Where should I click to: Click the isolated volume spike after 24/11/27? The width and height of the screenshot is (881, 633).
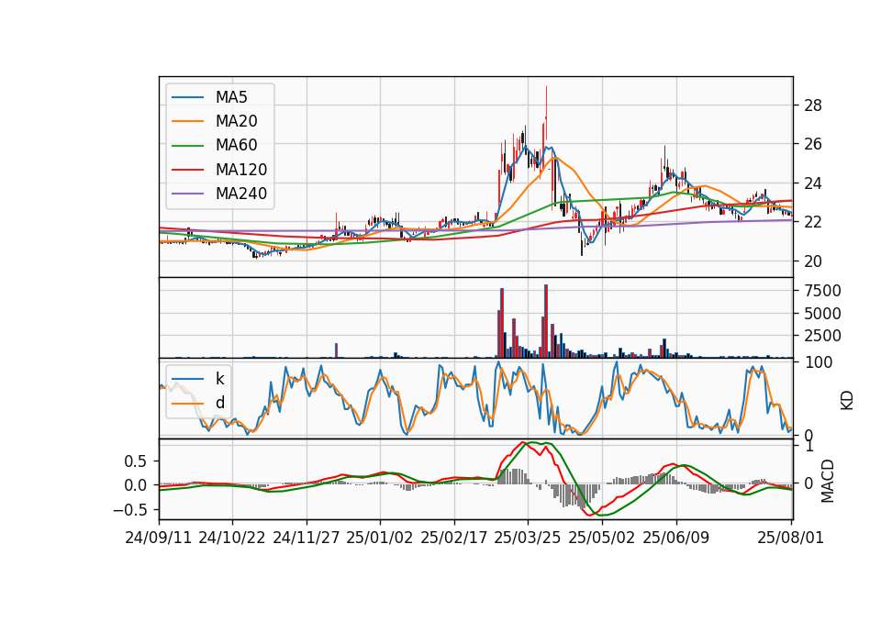pyautogui.click(x=336, y=350)
